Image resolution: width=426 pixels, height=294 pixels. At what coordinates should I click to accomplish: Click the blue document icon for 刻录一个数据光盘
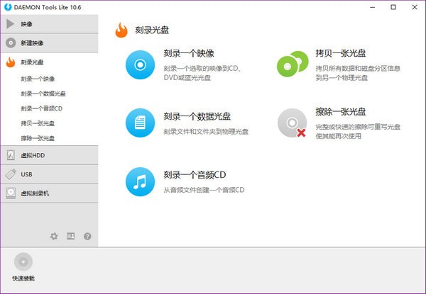coord(140,123)
